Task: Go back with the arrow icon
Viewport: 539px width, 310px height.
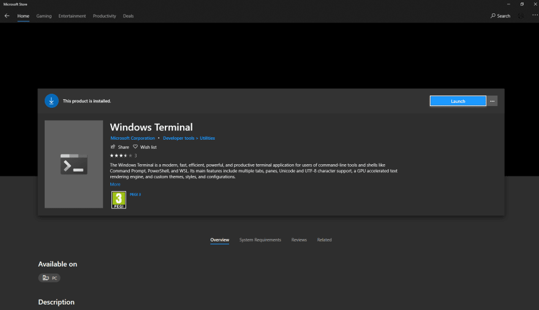Action: (7, 16)
